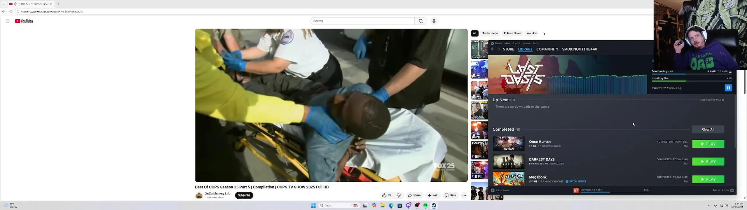The width and height of the screenshot is (747, 210).
Task: Share the Best Of COPS video
Action: pos(414,195)
